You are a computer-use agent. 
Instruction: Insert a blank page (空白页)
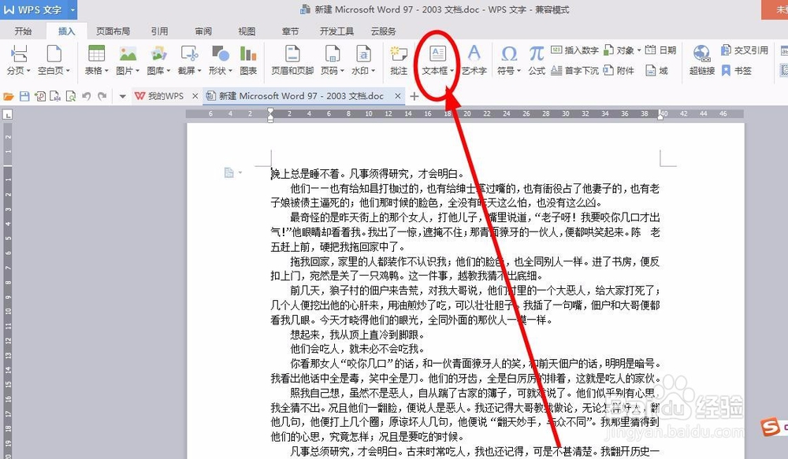pos(53,59)
